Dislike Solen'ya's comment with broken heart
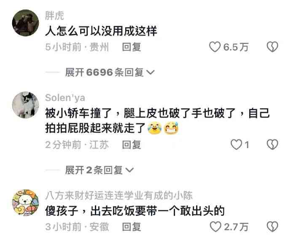 272,145
